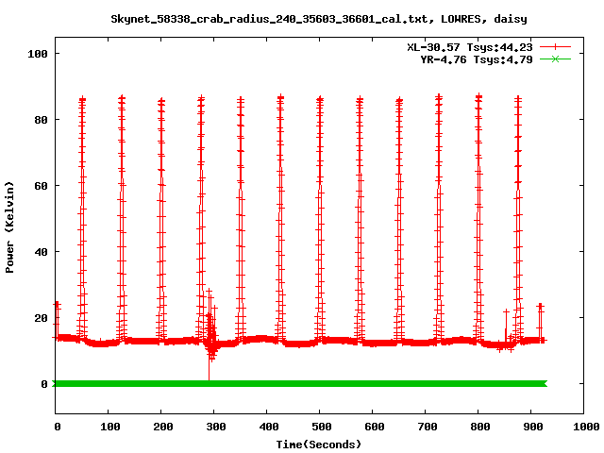Click the x-axis tick label 900
The image size is (604, 453).
532,427
